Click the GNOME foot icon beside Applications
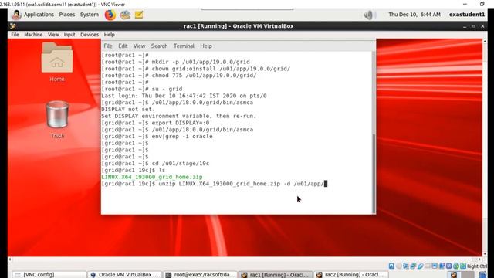 (x=16, y=15)
